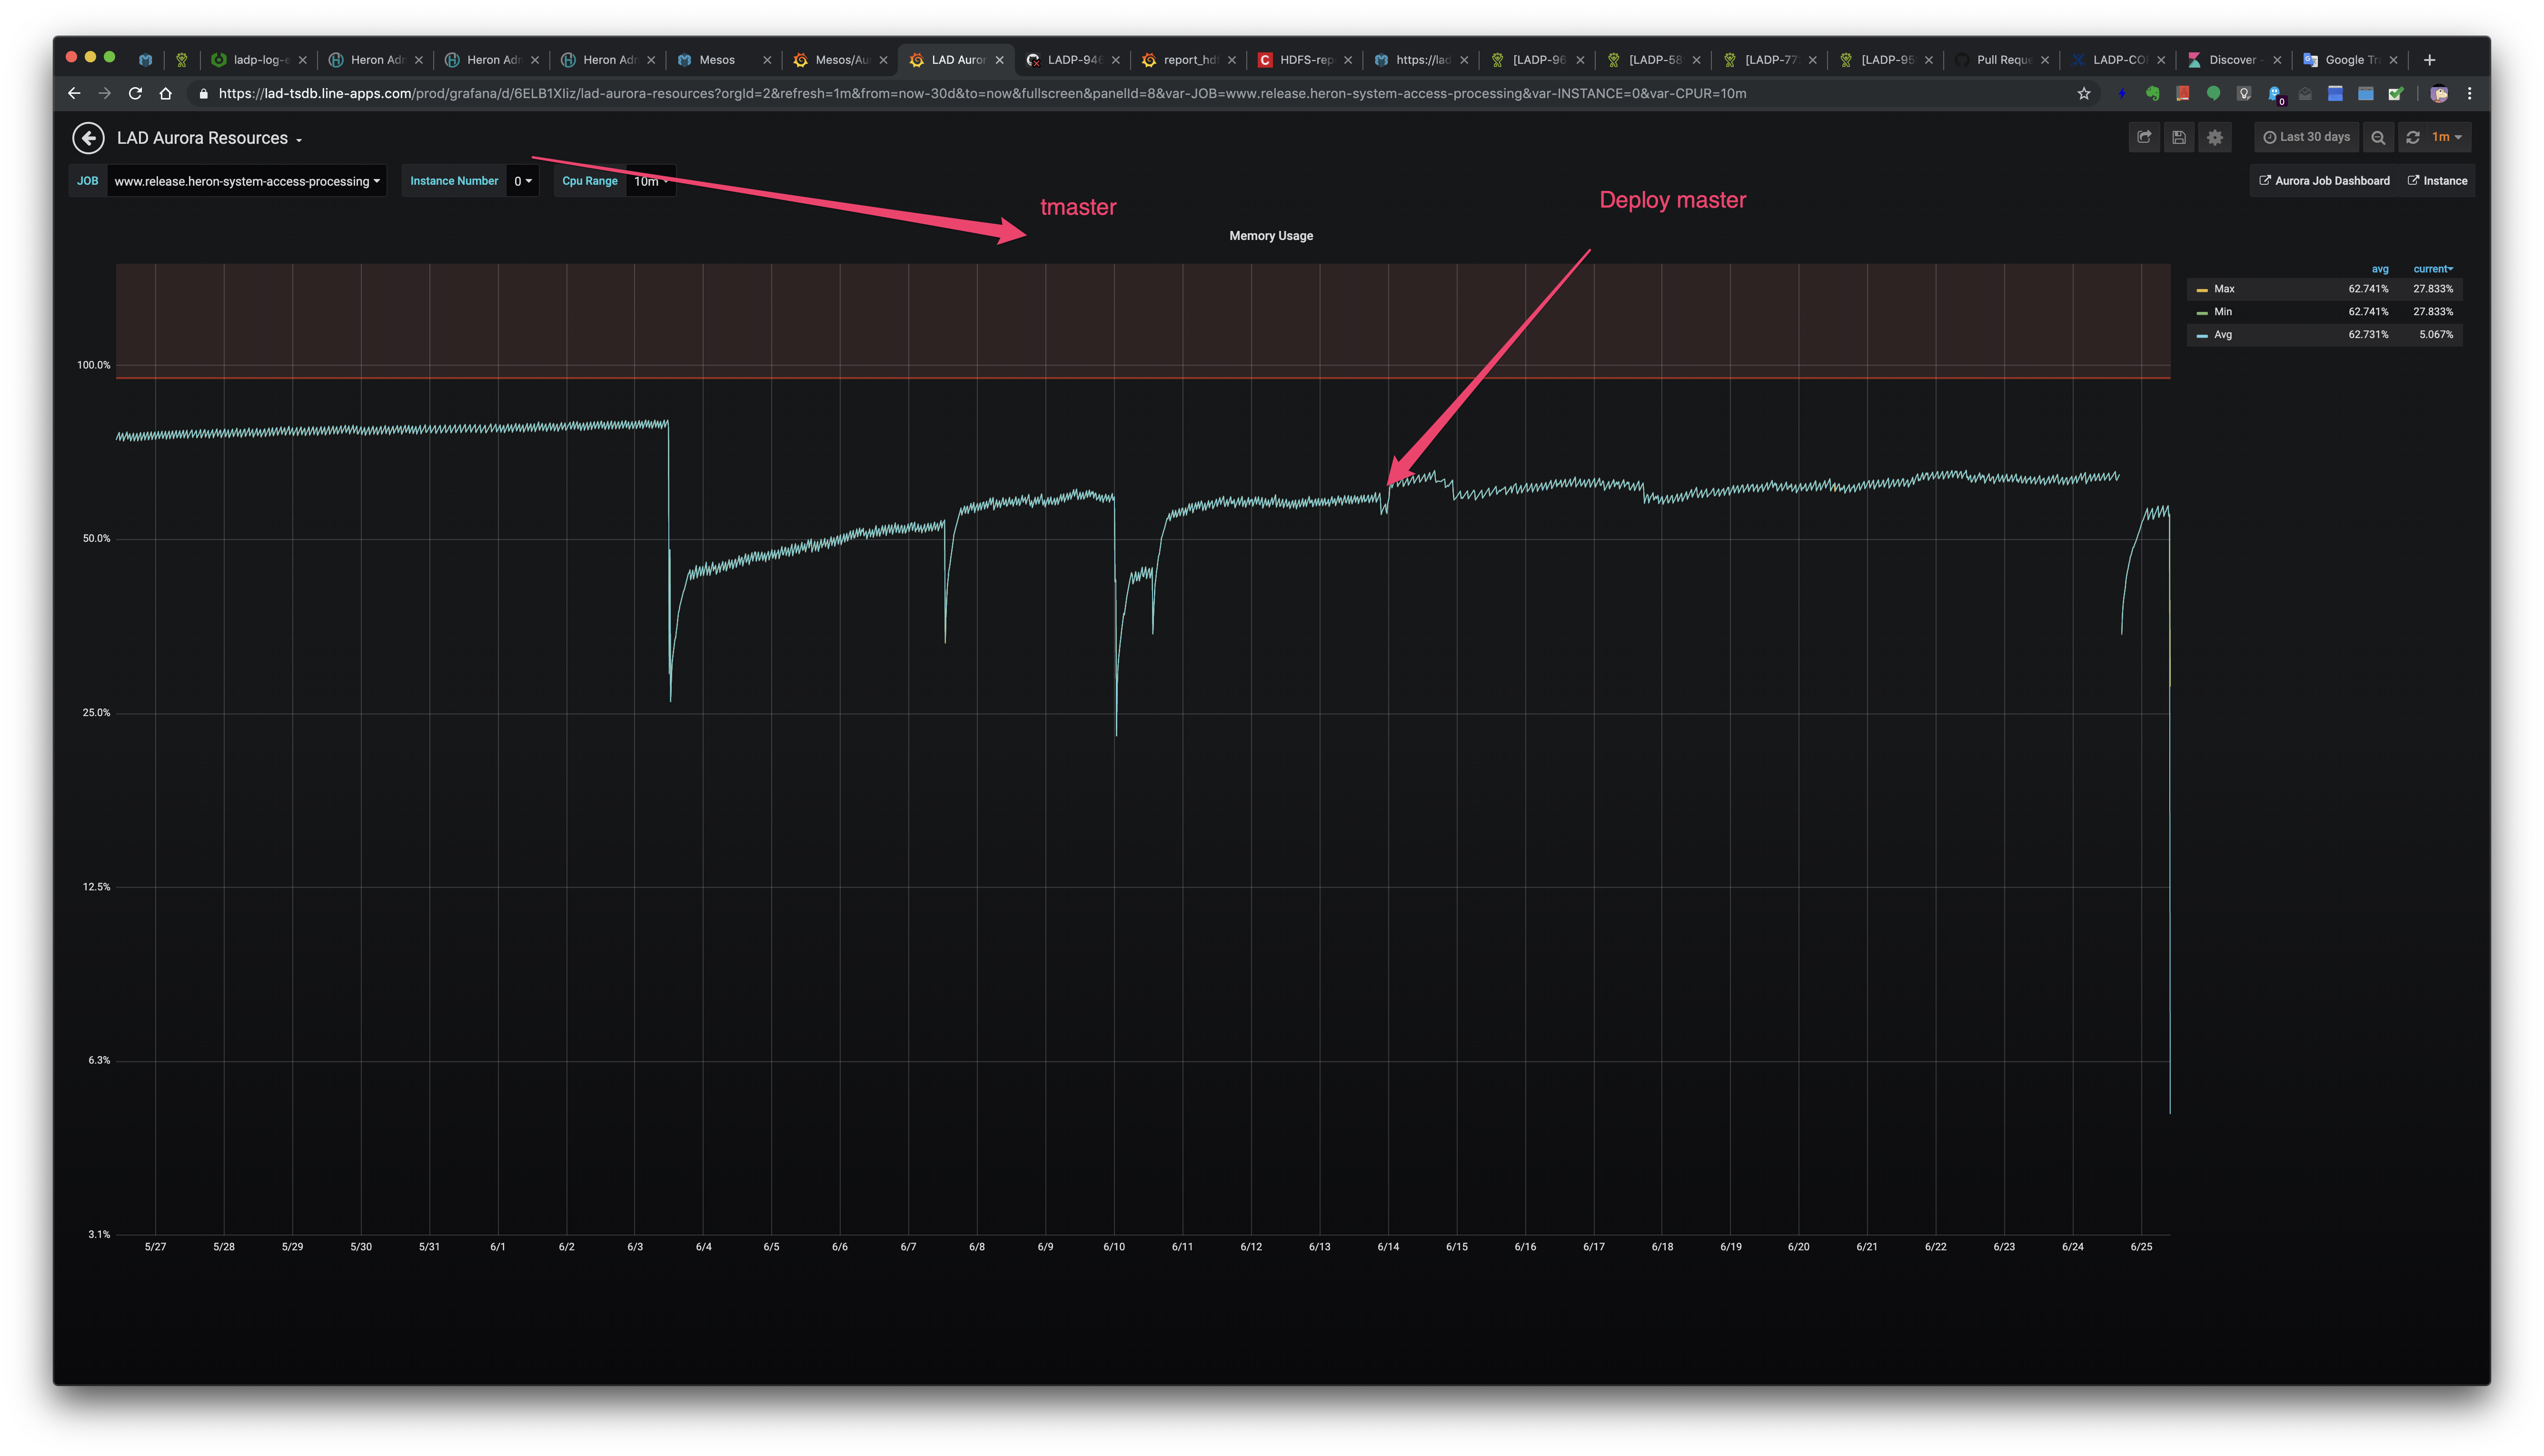Click the share dashboard icon

(x=2144, y=137)
